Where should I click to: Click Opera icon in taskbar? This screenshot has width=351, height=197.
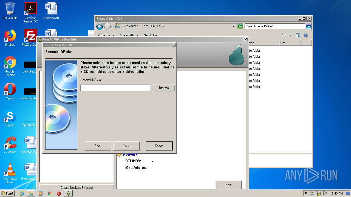(59, 193)
